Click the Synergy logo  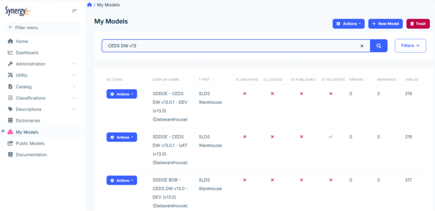tap(18, 11)
